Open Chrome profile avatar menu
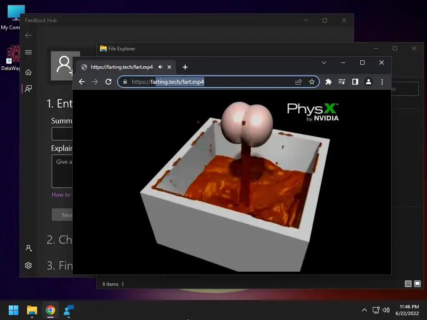This screenshot has width=427, height=320. click(x=369, y=82)
